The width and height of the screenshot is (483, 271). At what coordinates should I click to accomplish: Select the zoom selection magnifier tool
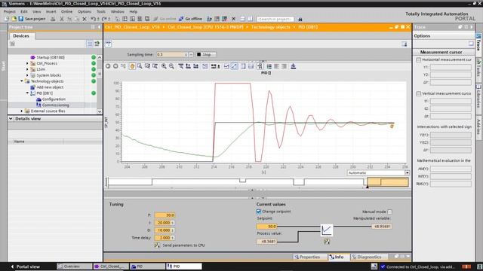[140, 66]
